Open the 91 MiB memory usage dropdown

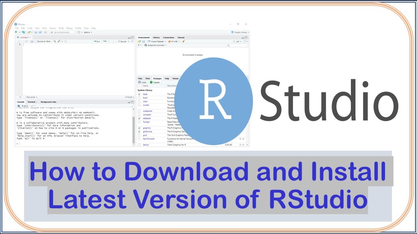174,41
